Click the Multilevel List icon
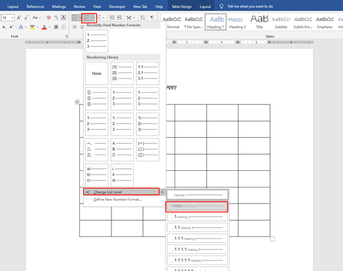The width and height of the screenshot is (343, 271). tap(100, 17)
